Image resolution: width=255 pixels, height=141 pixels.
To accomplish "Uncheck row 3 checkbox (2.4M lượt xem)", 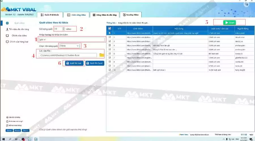I will (109, 41).
